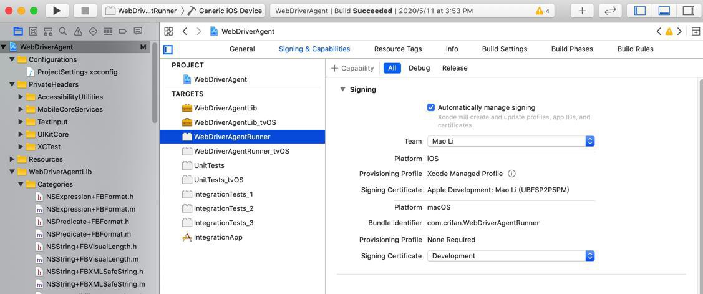Viewport: 703px width, 294px height.
Task: Add a new editor pane
Action: [x=696, y=31]
